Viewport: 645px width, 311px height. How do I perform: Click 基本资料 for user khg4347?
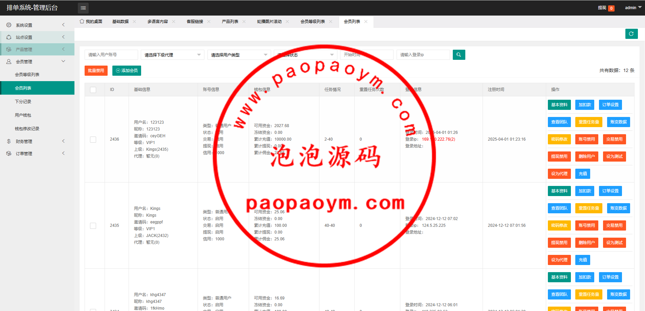pos(559,277)
